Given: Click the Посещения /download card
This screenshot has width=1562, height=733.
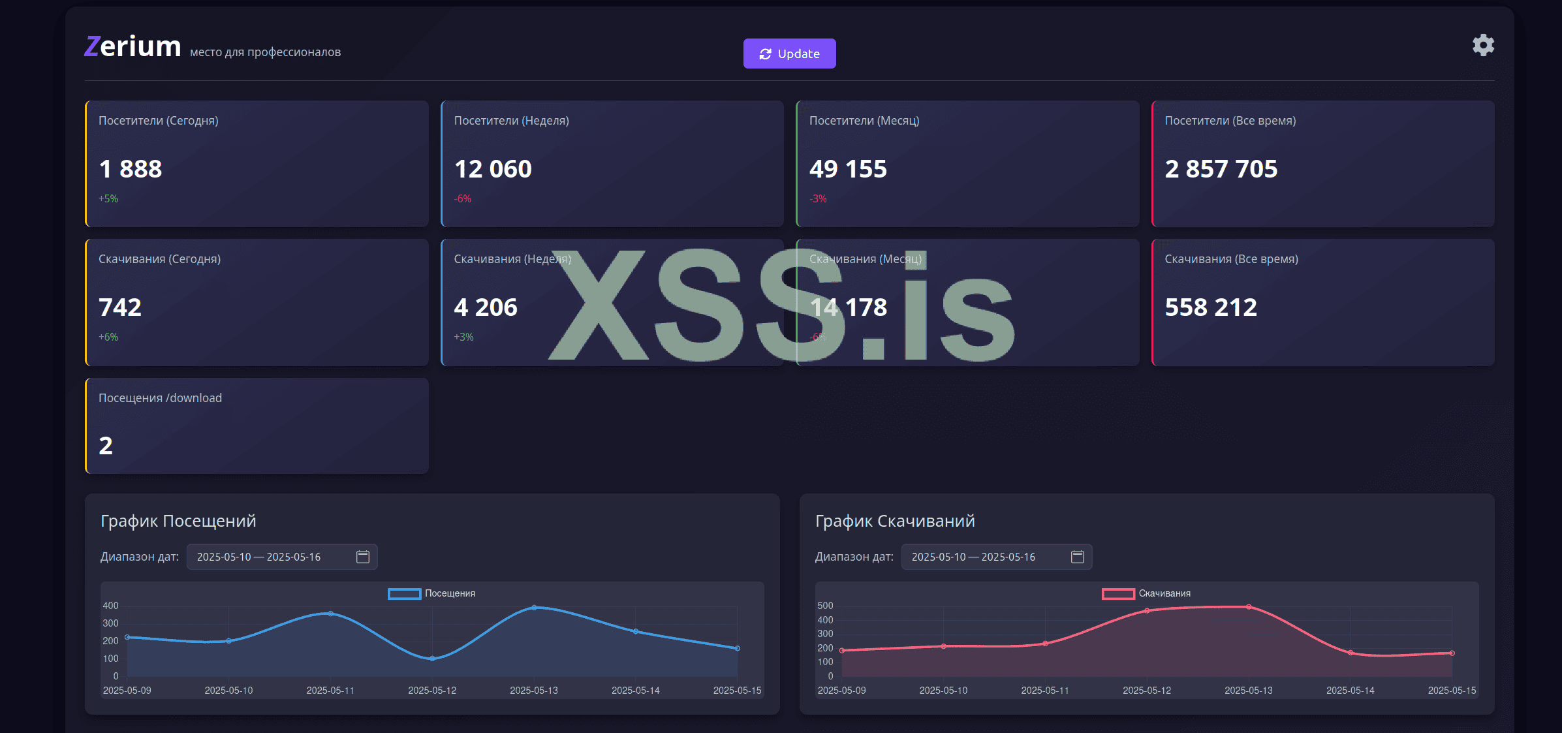Looking at the screenshot, I should pos(257,426).
